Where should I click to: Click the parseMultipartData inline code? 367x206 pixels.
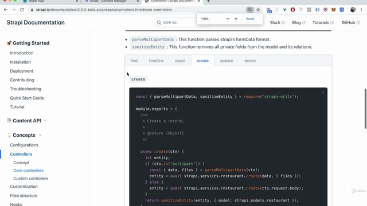[x=153, y=39]
